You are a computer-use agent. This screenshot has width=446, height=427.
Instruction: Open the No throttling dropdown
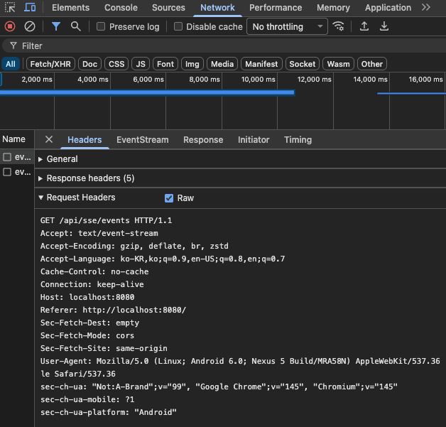click(286, 27)
